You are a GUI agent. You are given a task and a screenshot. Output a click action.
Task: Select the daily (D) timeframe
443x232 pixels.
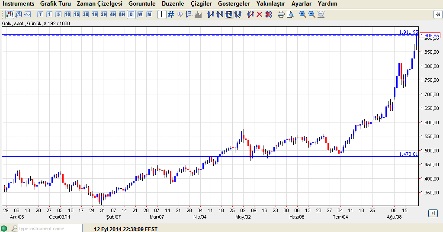coord(131,14)
